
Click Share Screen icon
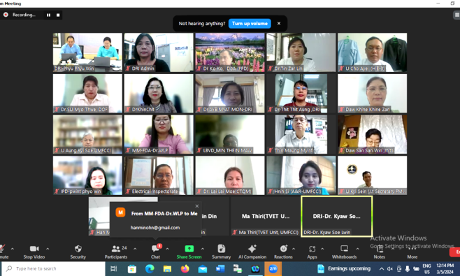[x=189, y=249]
